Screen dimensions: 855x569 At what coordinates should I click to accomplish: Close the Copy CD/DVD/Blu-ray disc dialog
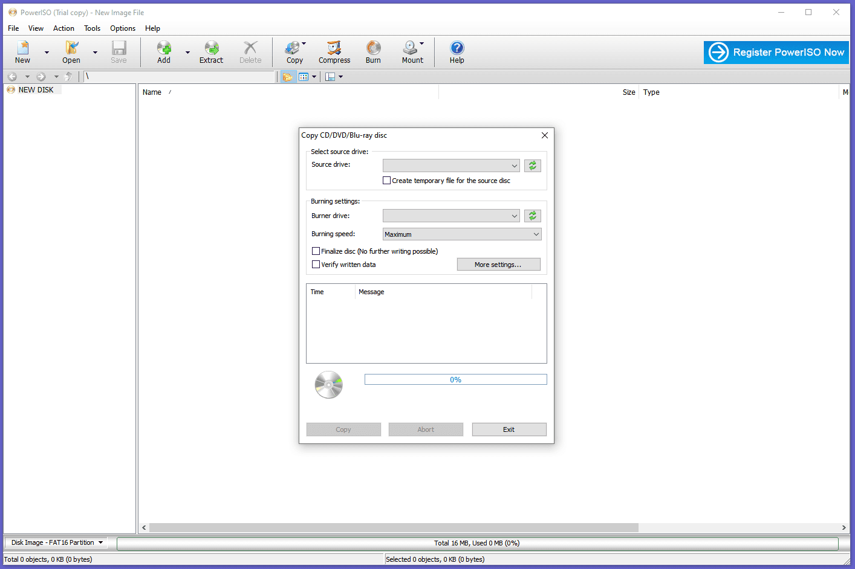coord(545,135)
